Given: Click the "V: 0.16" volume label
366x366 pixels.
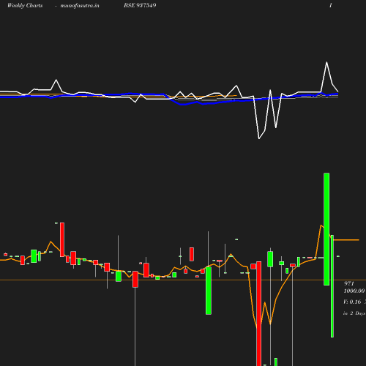Looking at the screenshot, I should [x=352, y=302].
